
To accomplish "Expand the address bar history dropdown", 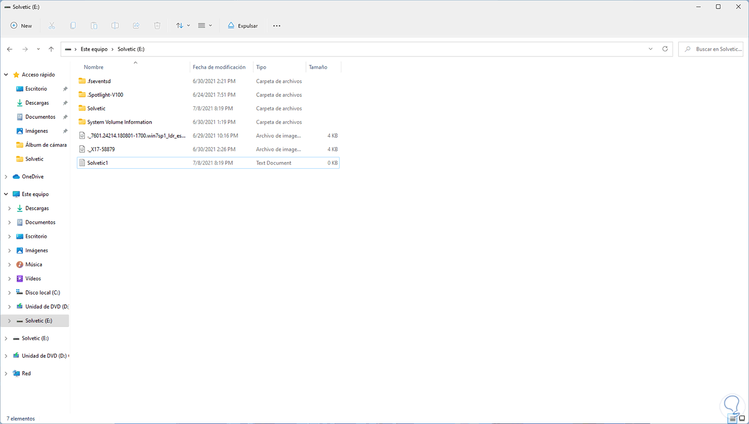I will 651,49.
